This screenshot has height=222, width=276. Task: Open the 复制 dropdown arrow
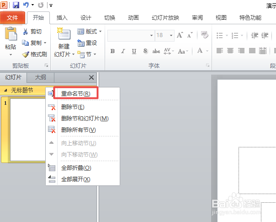click(45, 43)
